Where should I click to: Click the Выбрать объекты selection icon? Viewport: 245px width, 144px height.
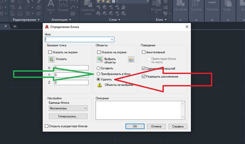coord(100,59)
